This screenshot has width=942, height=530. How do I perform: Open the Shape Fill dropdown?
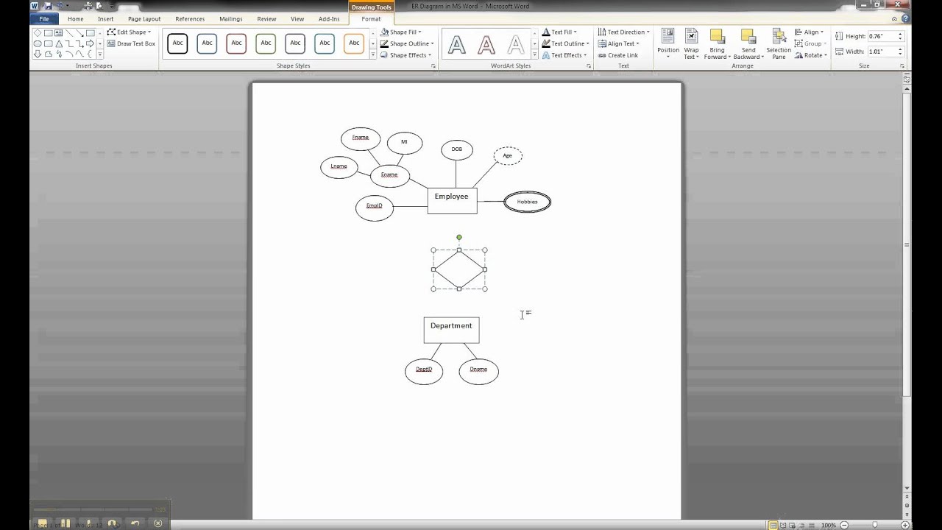pyautogui.click(x=401, y=32)
